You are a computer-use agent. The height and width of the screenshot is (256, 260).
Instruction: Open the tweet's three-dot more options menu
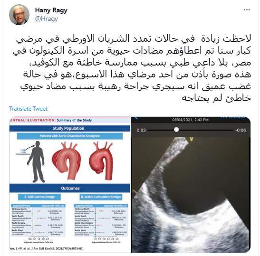coord(247,10)
